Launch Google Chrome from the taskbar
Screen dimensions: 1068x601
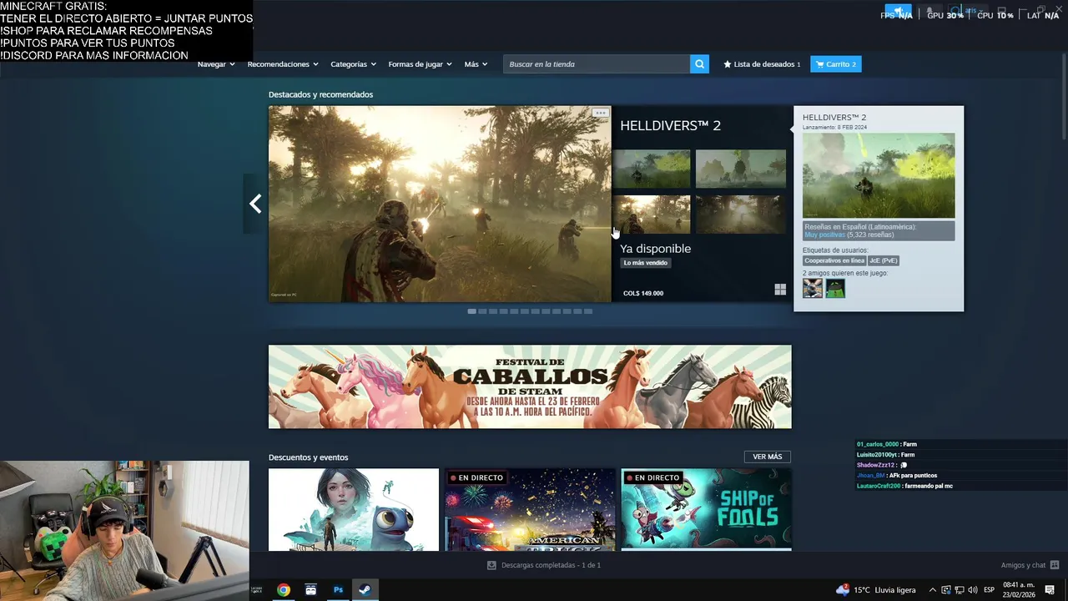(284, 589)
